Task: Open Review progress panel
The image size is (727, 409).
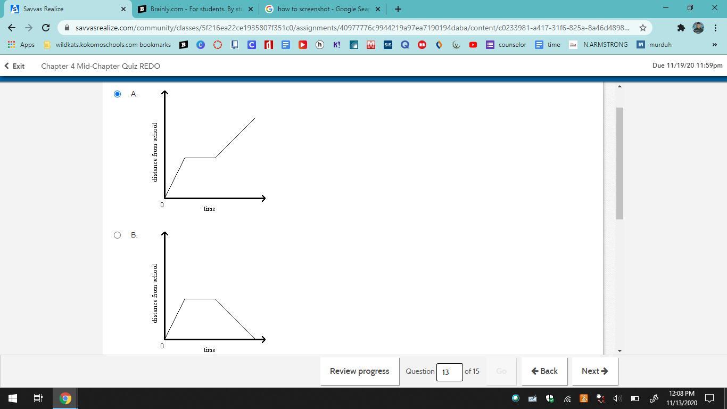Action: pyautogui.click(x=359, y=371)
